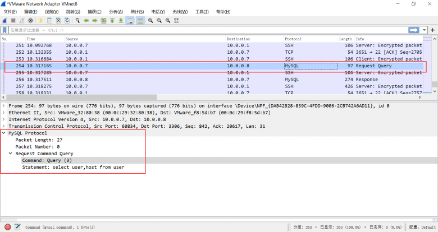Viewport: 438px width, 232px height.
Task: Sort by the Protocol column header
Action: [311, 39]
